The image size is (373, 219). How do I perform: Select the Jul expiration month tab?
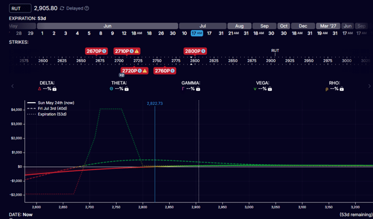click(203, 26)
